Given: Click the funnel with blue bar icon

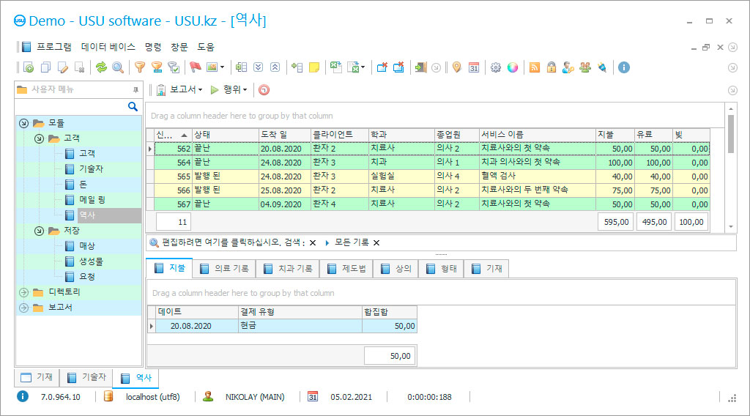Looking at the screenshot, I should coord(157,67).
